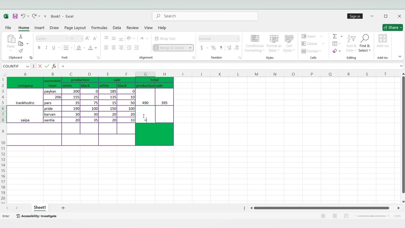Image resolution: width=405 pixels, height=228 pixels.
Task: Switch to the Data tab
Action: point(117,28)
